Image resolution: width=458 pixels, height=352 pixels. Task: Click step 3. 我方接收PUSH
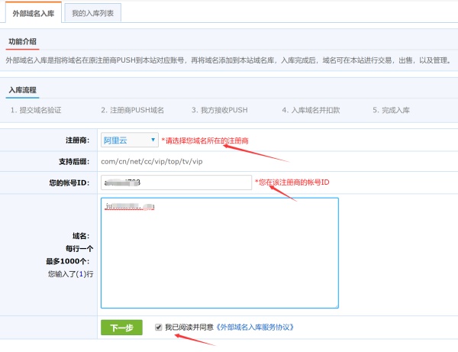(x=220, y=110)
